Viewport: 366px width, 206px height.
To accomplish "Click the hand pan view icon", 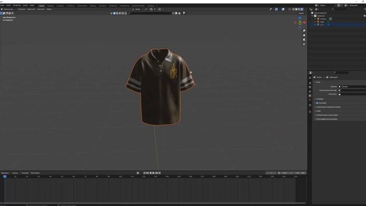I will click(304, 35).
